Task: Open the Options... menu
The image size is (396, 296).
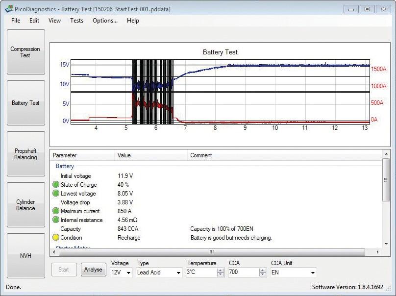Action: click(105, 21)
